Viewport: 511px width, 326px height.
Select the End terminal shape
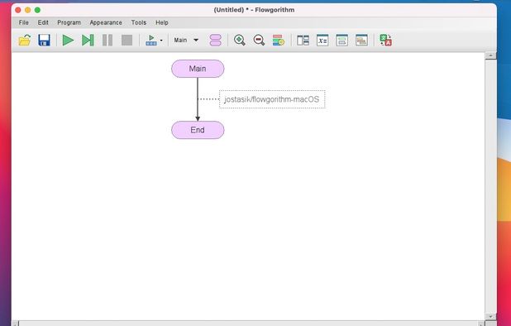tap(198, 130)
